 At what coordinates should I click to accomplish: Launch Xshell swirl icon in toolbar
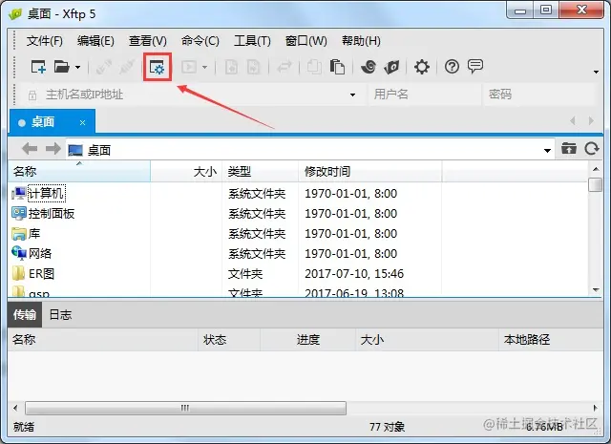tap(369, 67)
